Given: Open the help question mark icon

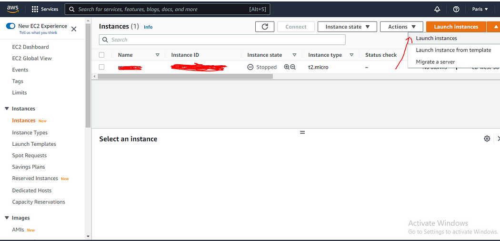Looking at the screenshot, I should (456, 9).
